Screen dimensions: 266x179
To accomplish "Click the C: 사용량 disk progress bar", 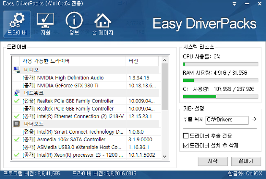I will (x=220, y=97).
